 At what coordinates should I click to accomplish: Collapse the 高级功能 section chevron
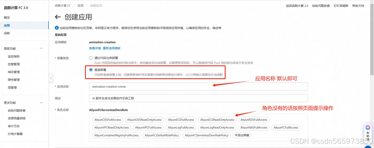point(41,48)
